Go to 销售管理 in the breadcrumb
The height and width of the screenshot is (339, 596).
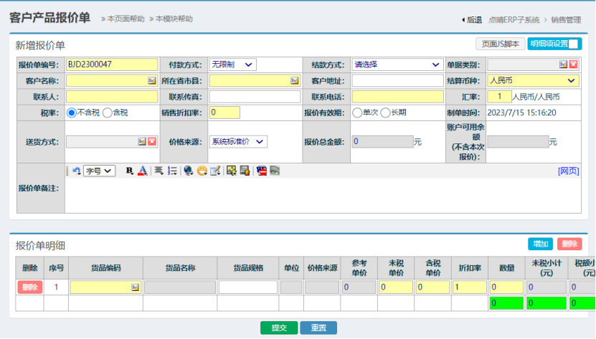566,20
